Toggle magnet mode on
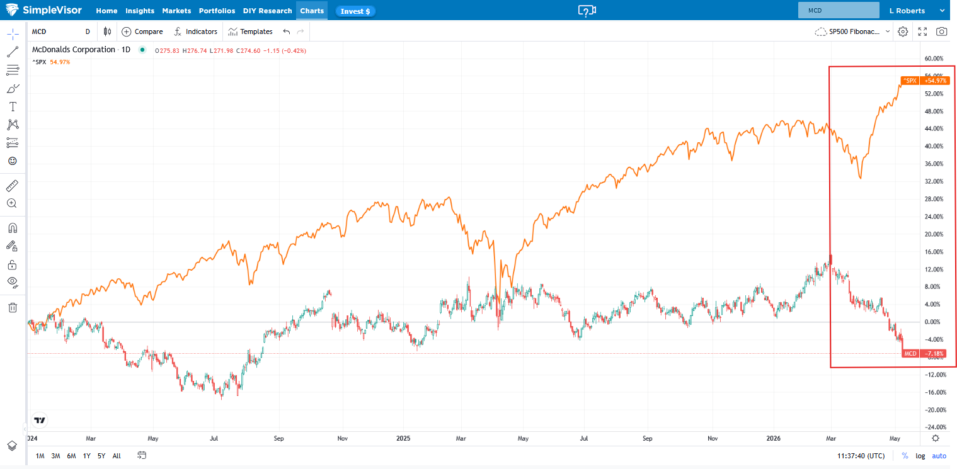Viewport: 957px width, 469px height. [13, 228]
